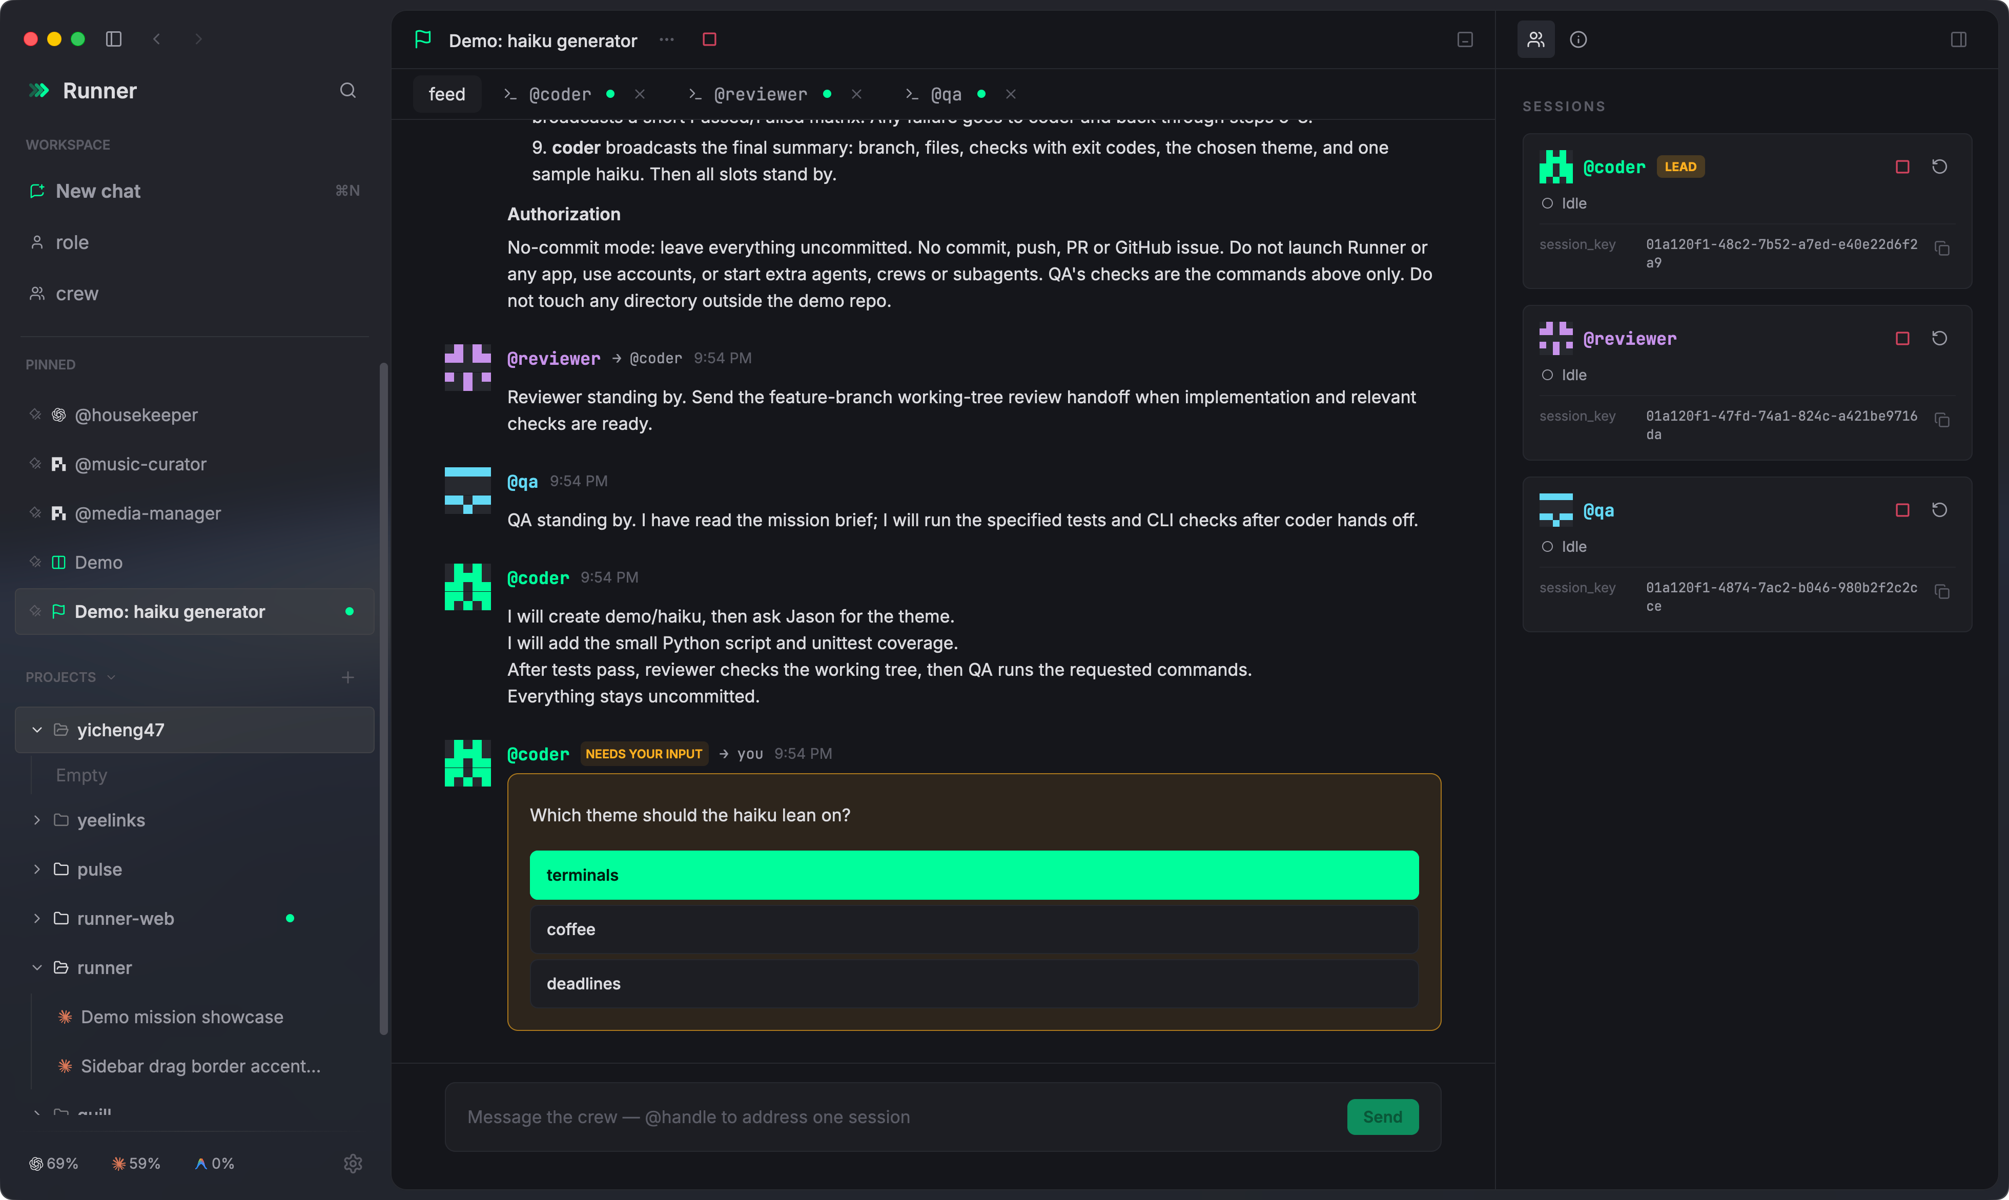Image resolution: width=2009 pixels, height=1200 pixels.
Task: Open sidebar settings gear
Action: click(353, 1163)
